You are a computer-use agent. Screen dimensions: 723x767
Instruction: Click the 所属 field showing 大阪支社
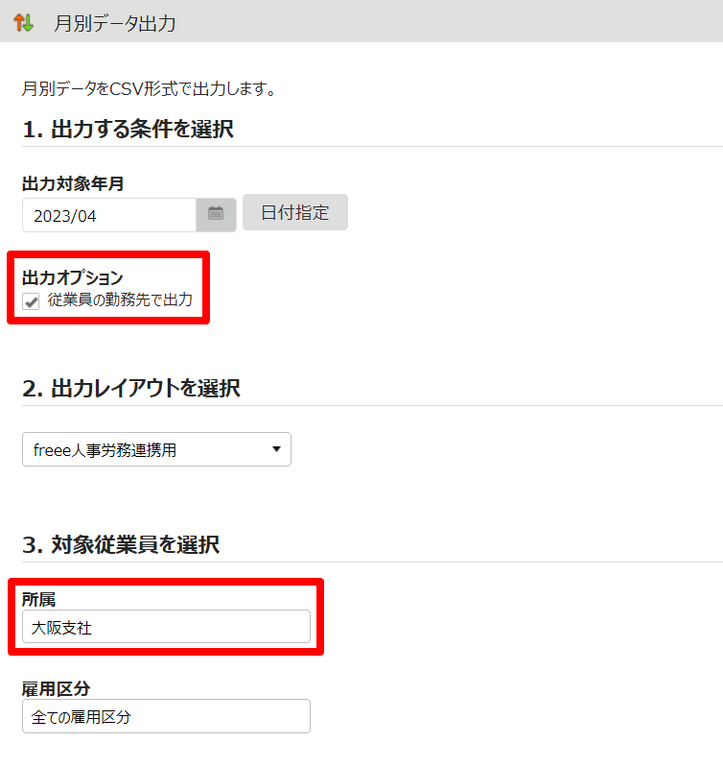(166, 627)
